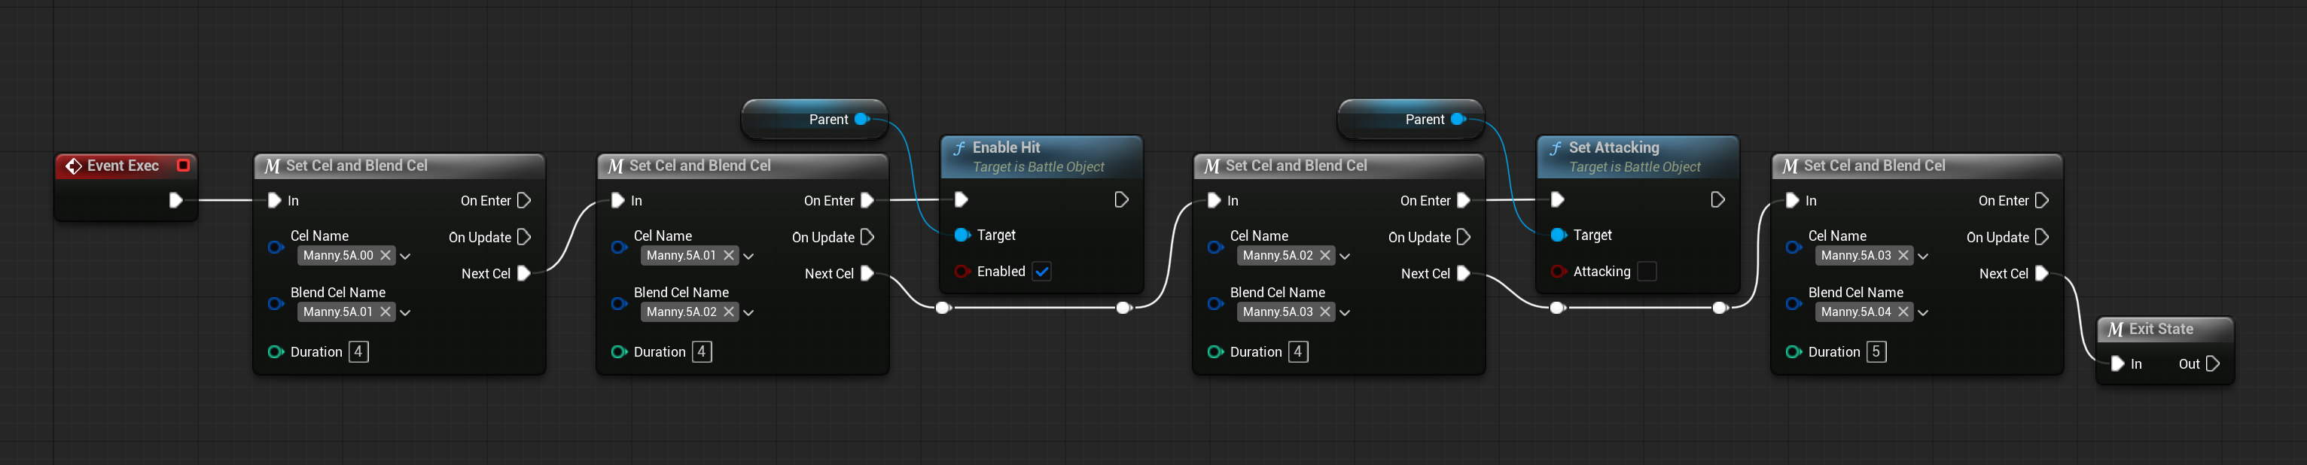This screenshot has height=465, width=2307.
Task: Select first Set Cel and Blend Cel header
Action: click(399, 166)
